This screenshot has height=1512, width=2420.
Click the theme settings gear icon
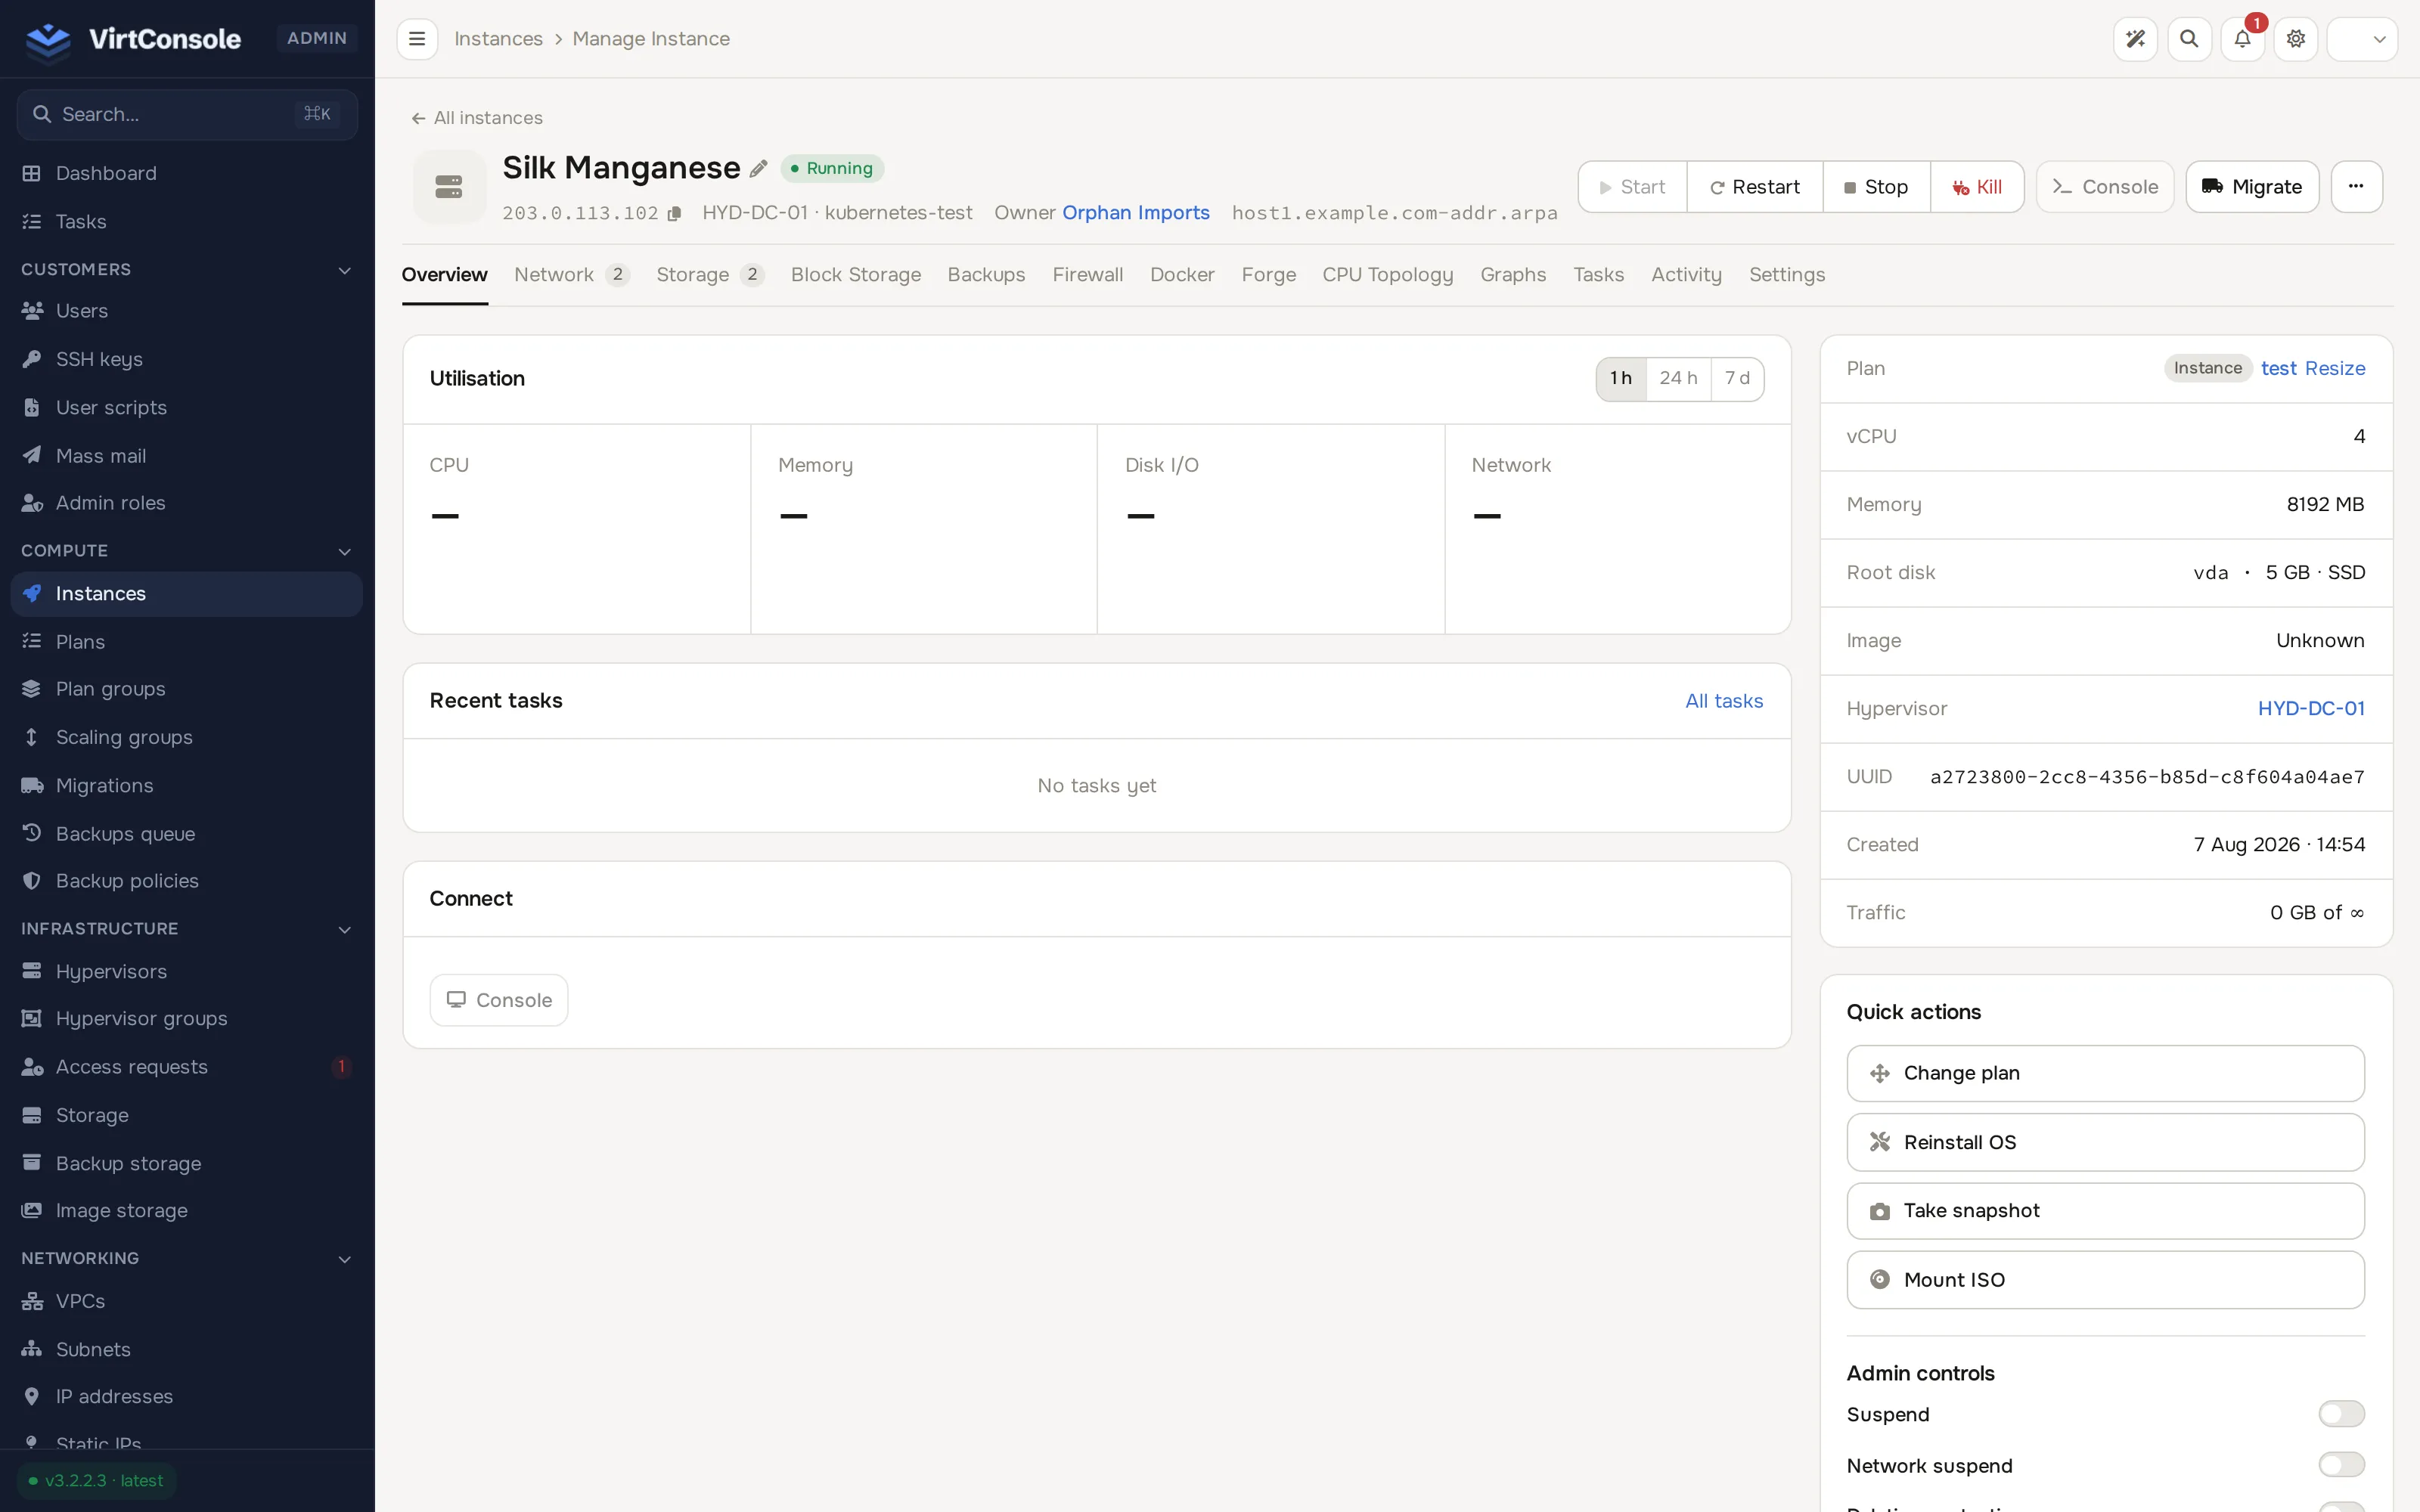pyautogui.click(x=2296, y=39)
